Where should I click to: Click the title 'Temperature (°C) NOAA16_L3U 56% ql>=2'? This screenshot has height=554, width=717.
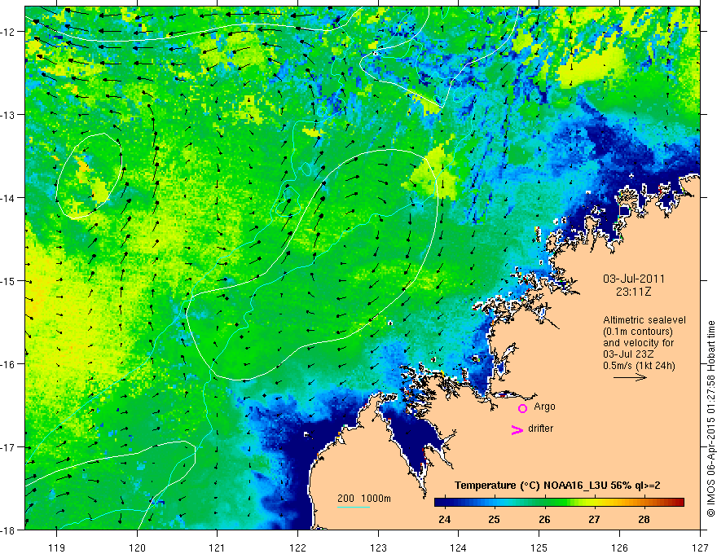pos(557,486)
